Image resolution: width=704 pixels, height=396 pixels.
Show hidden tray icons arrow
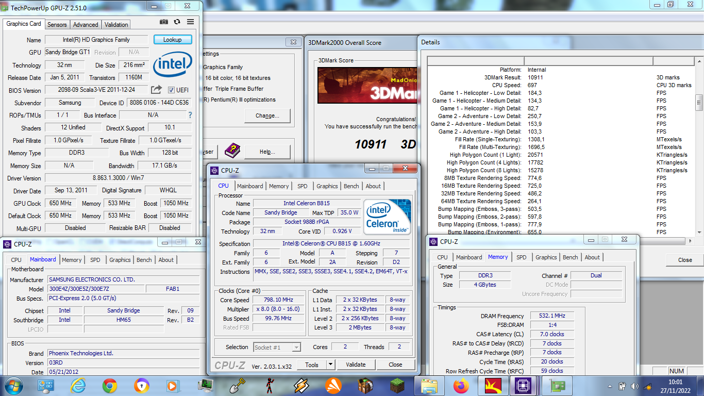(611, 386)
